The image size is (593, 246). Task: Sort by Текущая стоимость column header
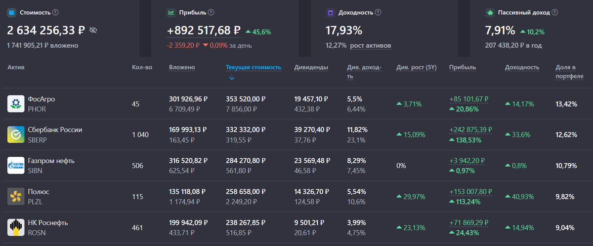coord(254,67)
